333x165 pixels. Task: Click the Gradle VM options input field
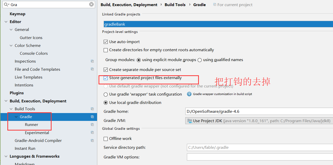click(x=259, y=157)
